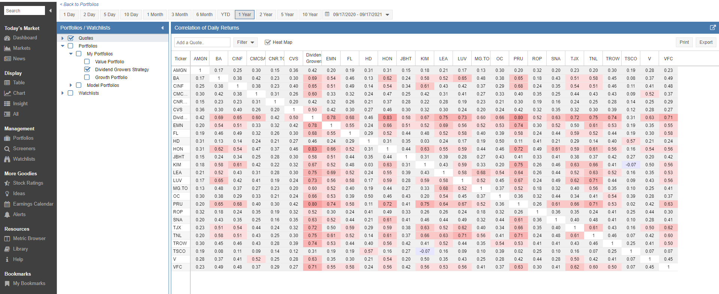Select the All display icon
Image resolution: width=719 pixels, height=294 pixels.
point(7,114)
